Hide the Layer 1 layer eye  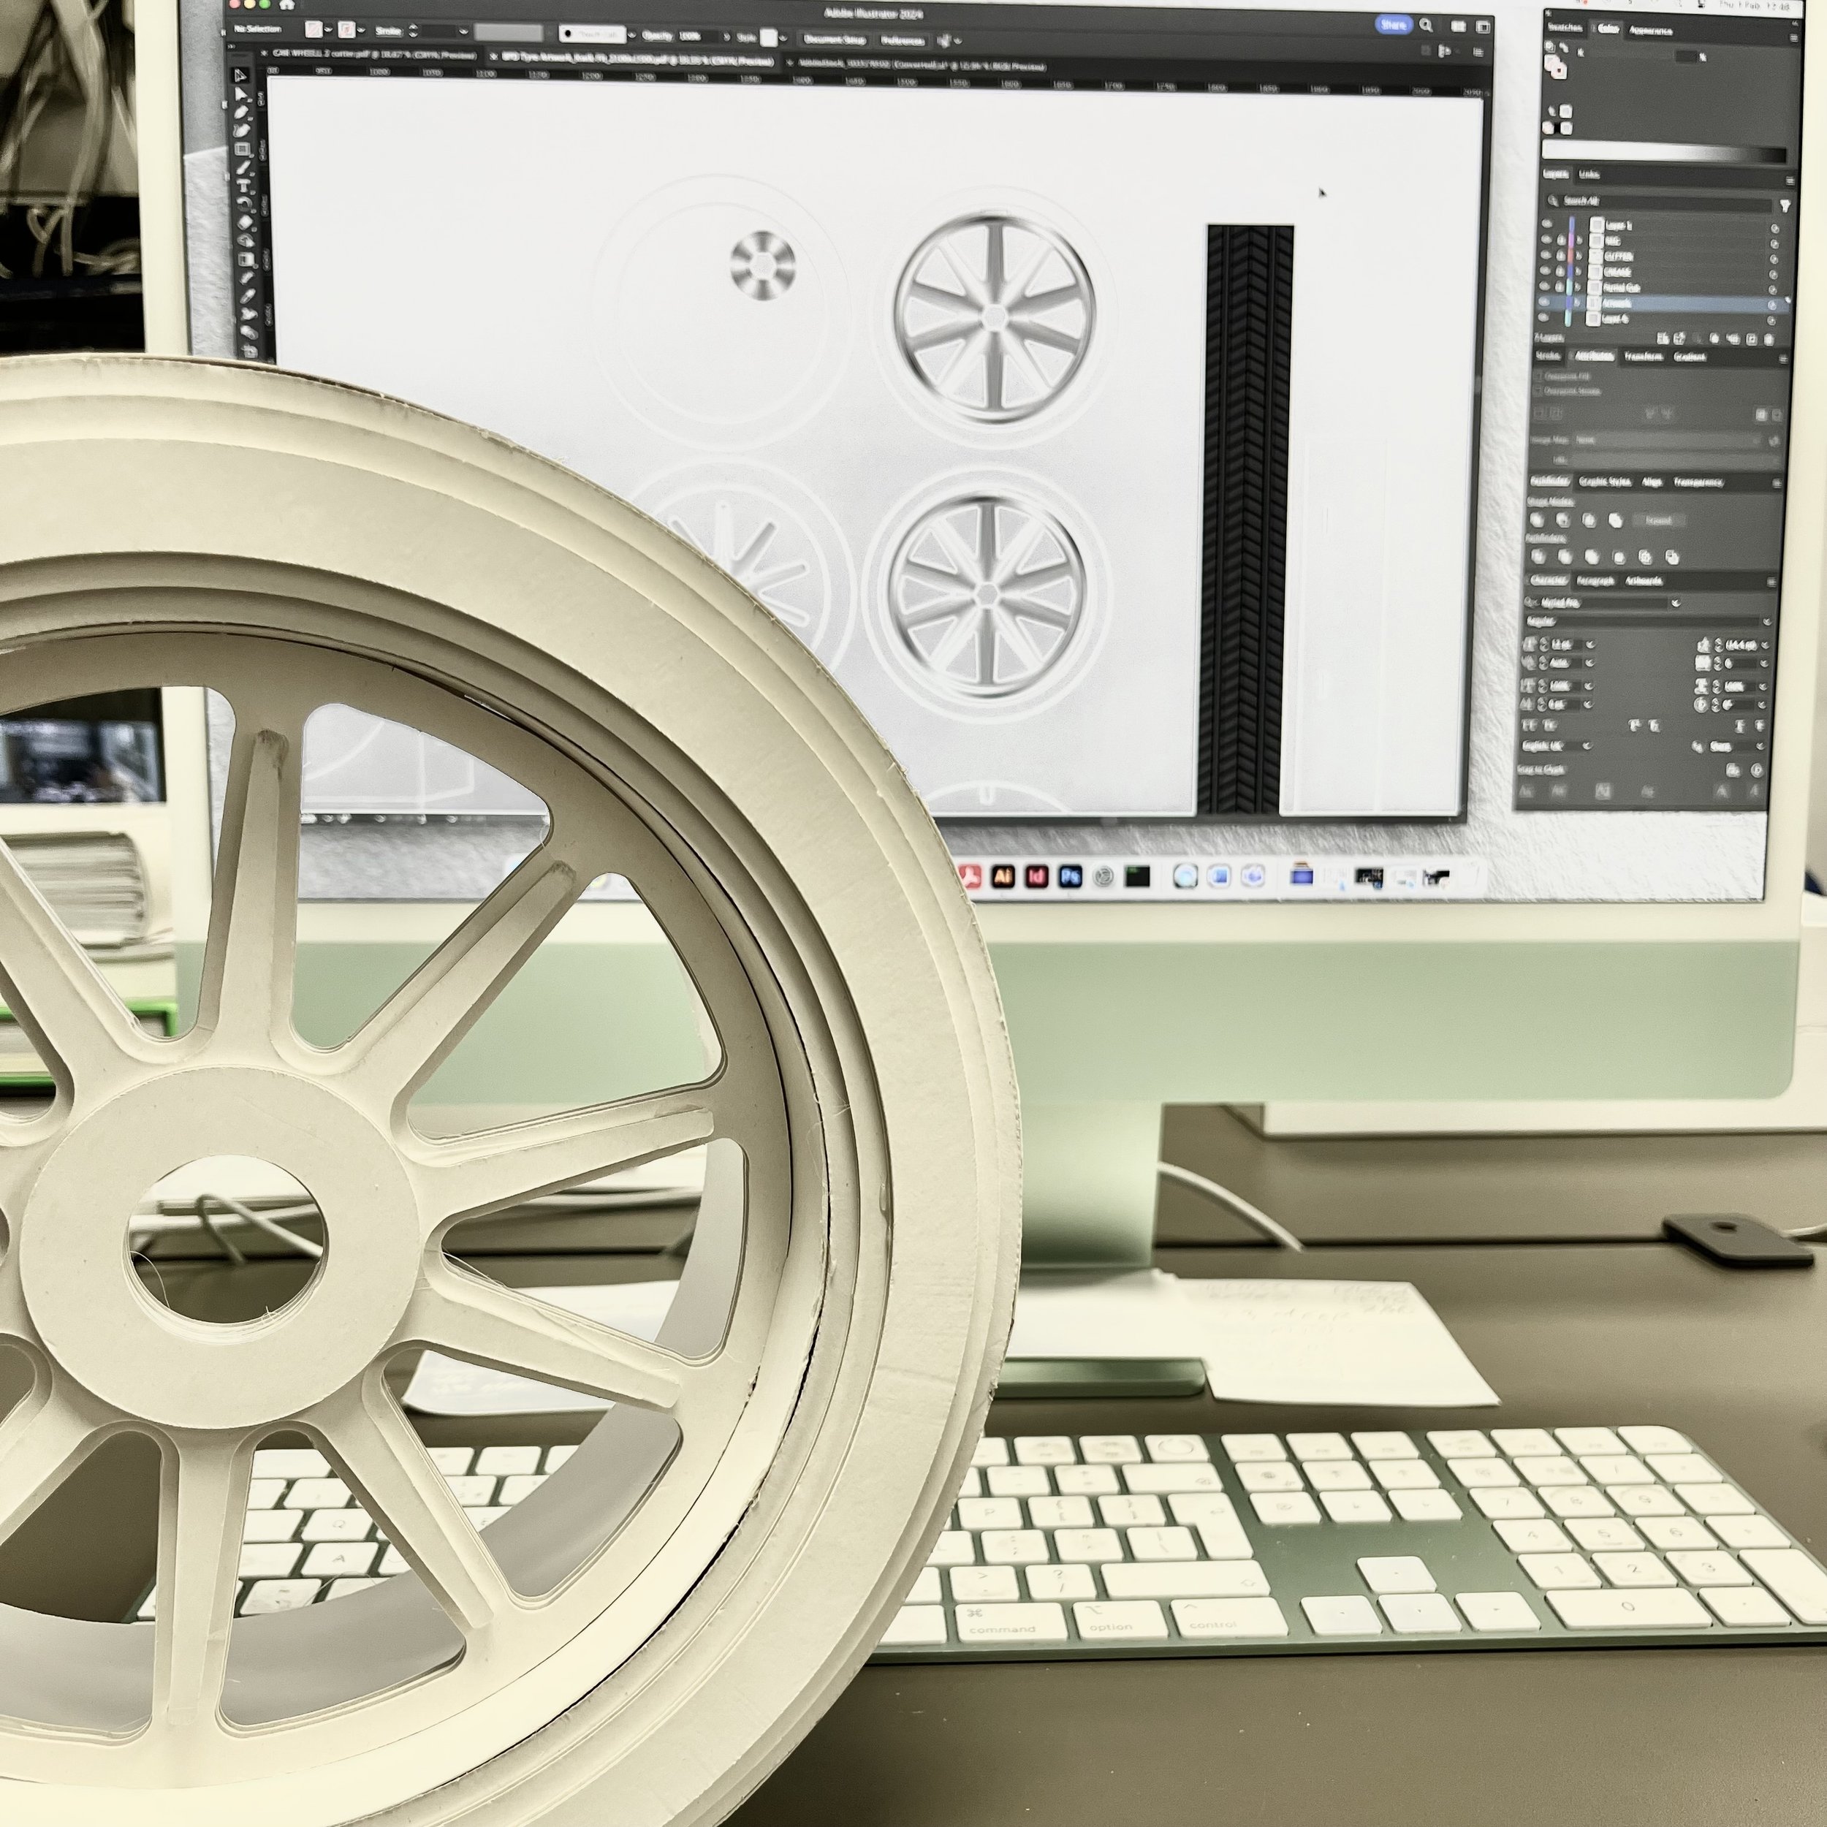pyautogui.click(x=1546, y=224)
